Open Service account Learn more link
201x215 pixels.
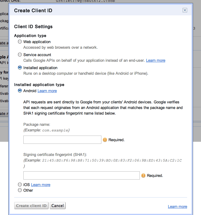point(155,60)
